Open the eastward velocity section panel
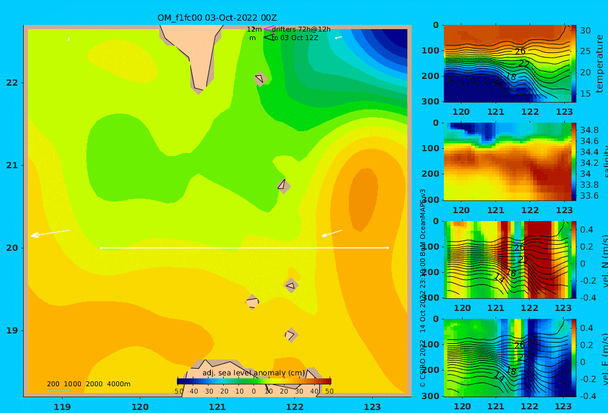The image size is (608, 413). pyautogui.click(x=507, y=358)
